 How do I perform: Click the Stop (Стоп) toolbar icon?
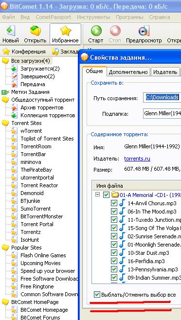(115, 31)
